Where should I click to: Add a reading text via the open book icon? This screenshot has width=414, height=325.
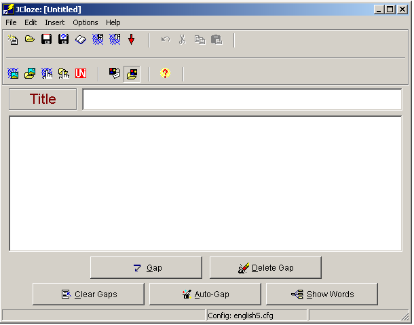pyautogui.click(x=81, y=40)
